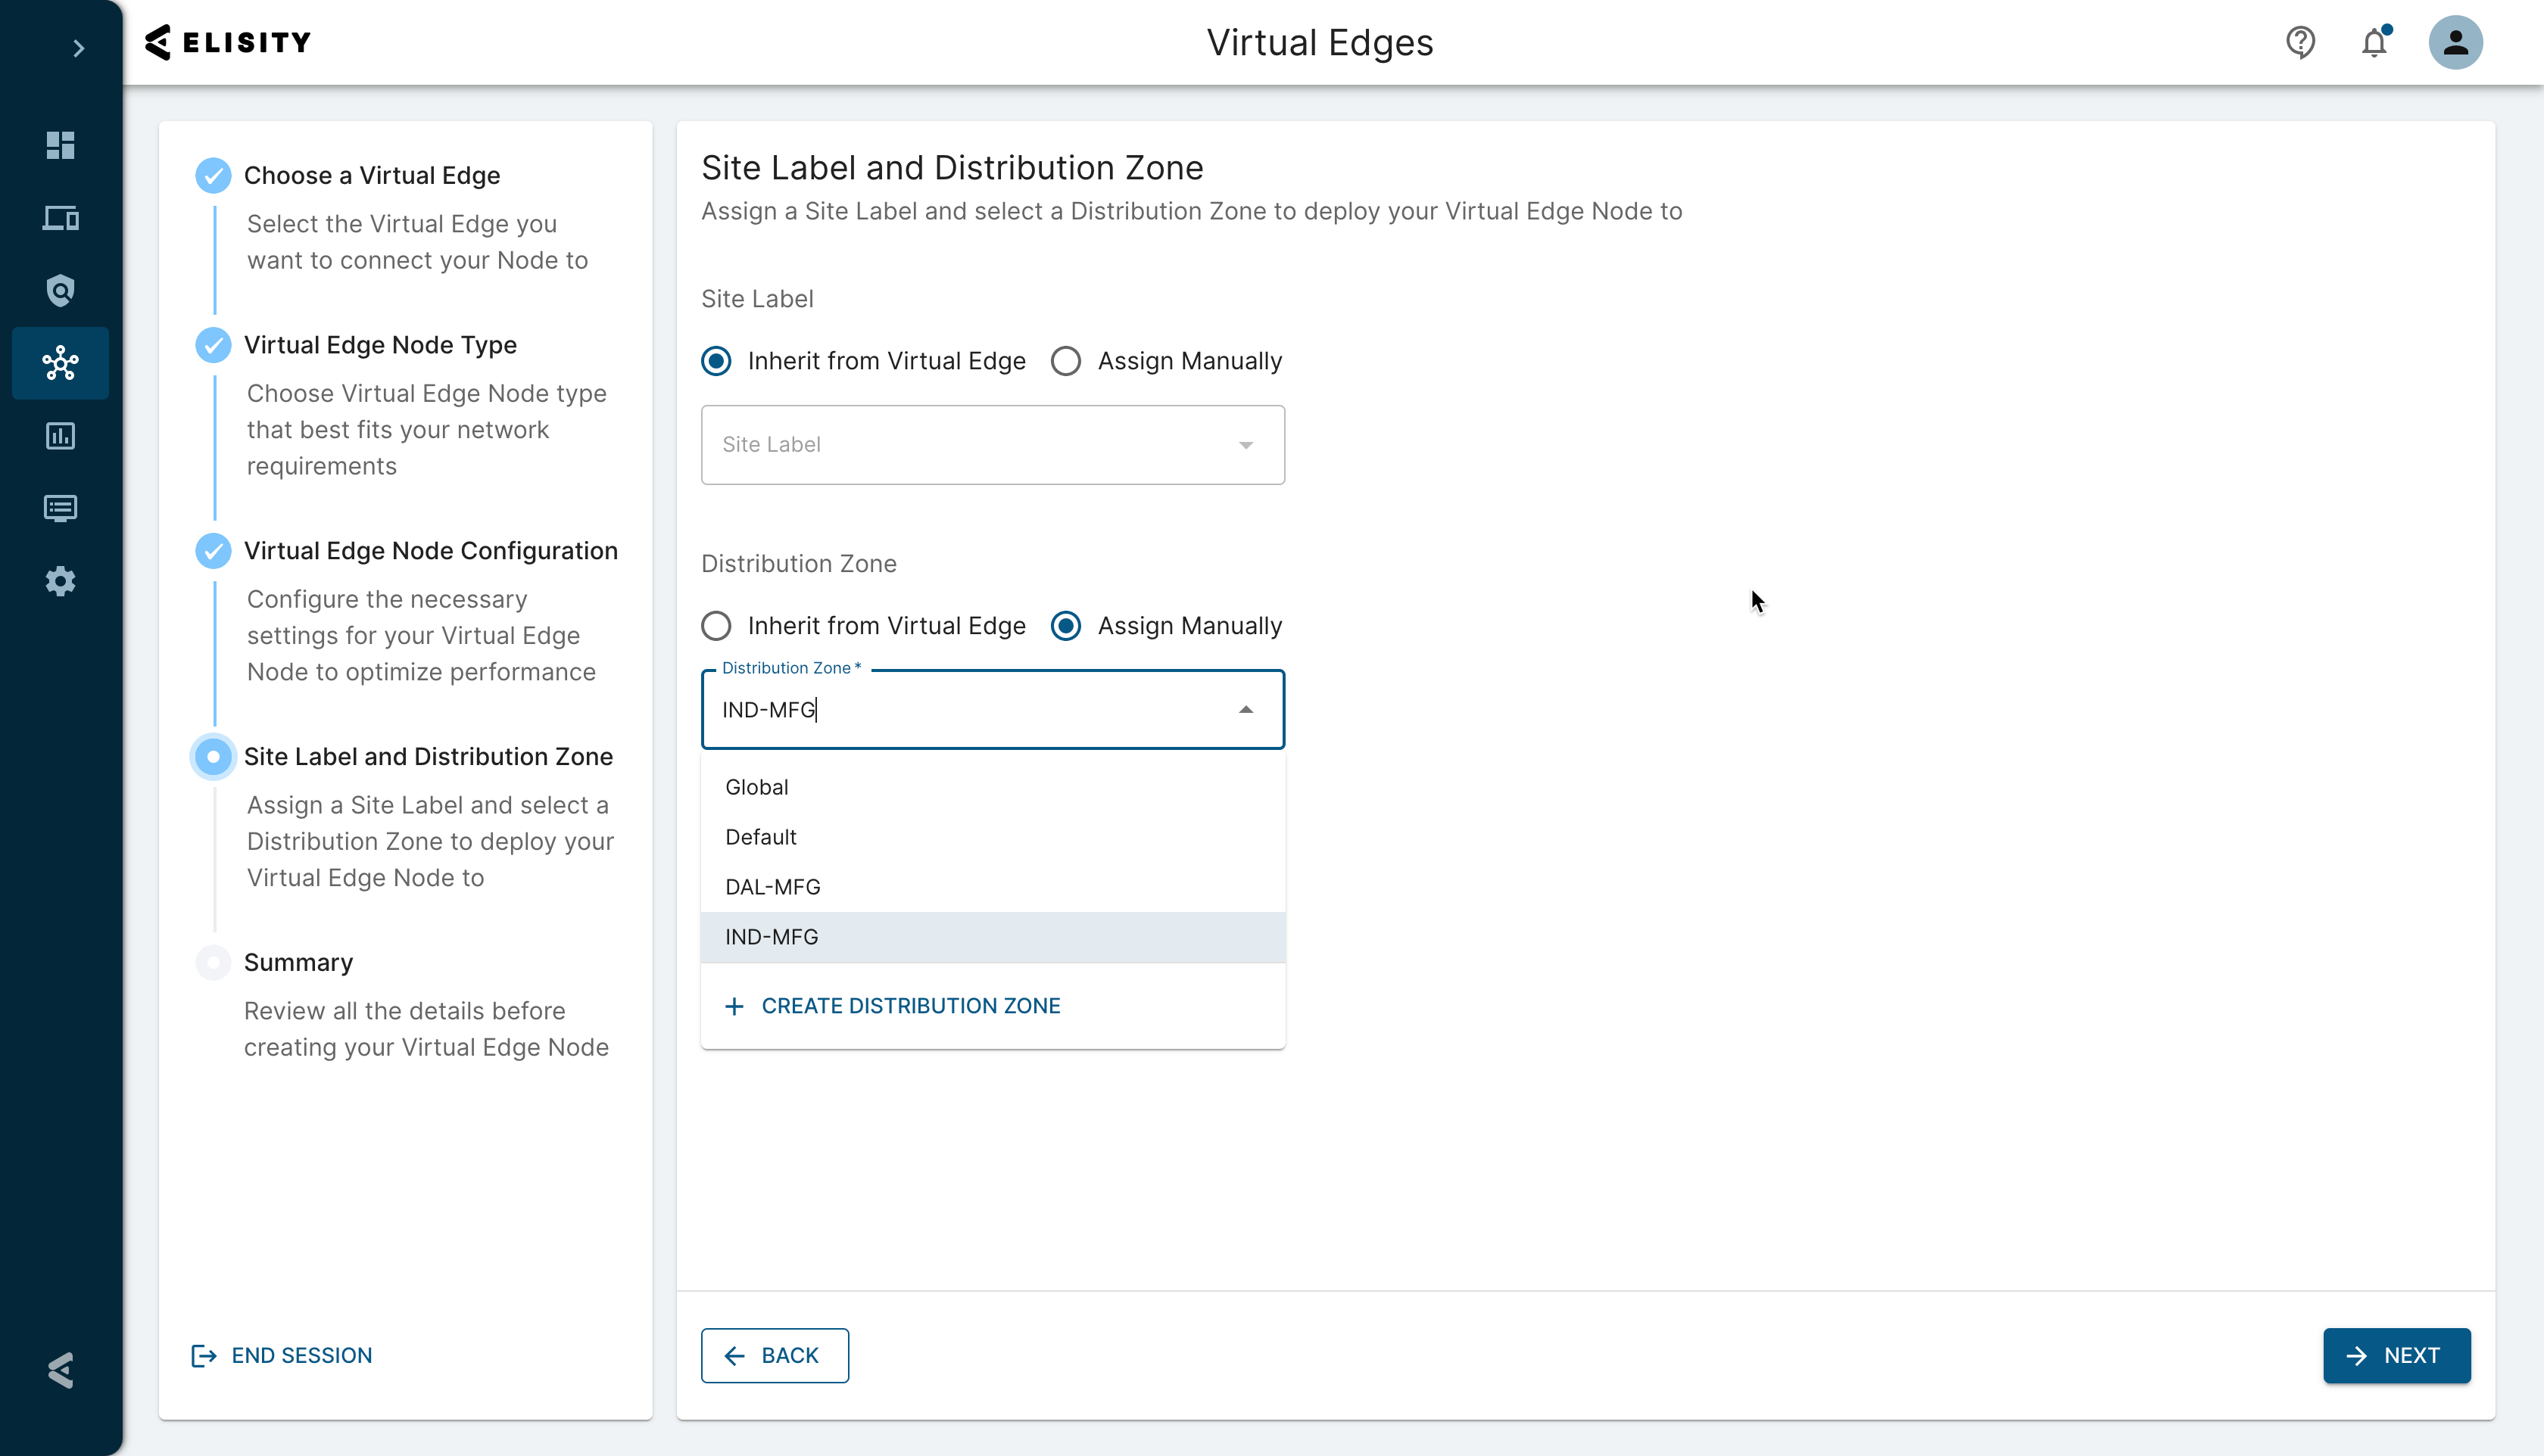This screenshot has width=2544, height=1456.
Task: Go to Virtual Edge Node Configuration step
Action: tap(430, 551)
